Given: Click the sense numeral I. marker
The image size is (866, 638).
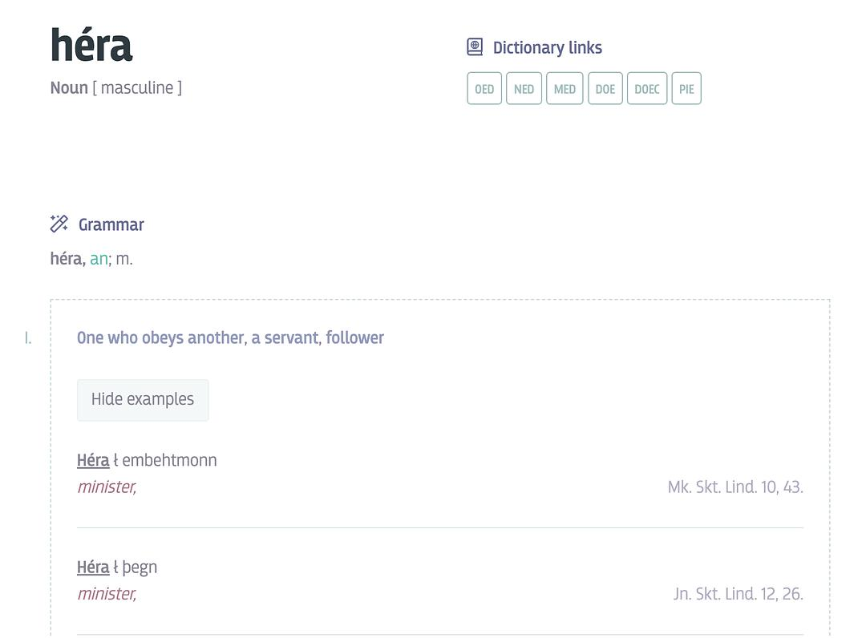Looking at the screenshot, I should (28, 338).
